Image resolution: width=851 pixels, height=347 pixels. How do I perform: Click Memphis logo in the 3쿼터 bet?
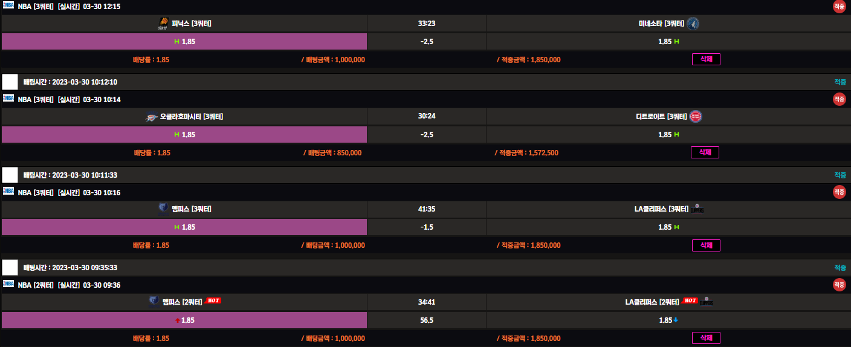pos(164,209)
